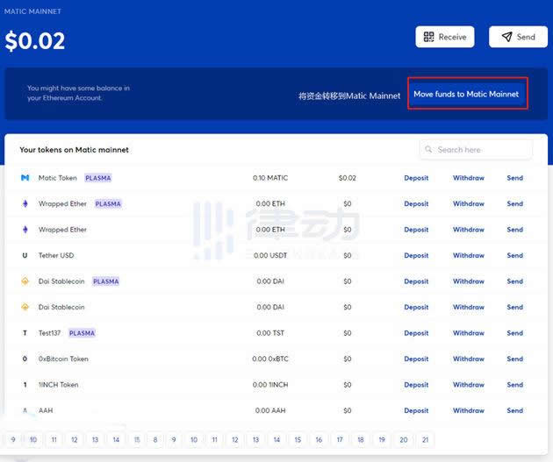Image resolution: width=553 pixels, height=462 pixels.
Task: Send Tether USD
Action: pyautogui.click(x=515, y=255)
